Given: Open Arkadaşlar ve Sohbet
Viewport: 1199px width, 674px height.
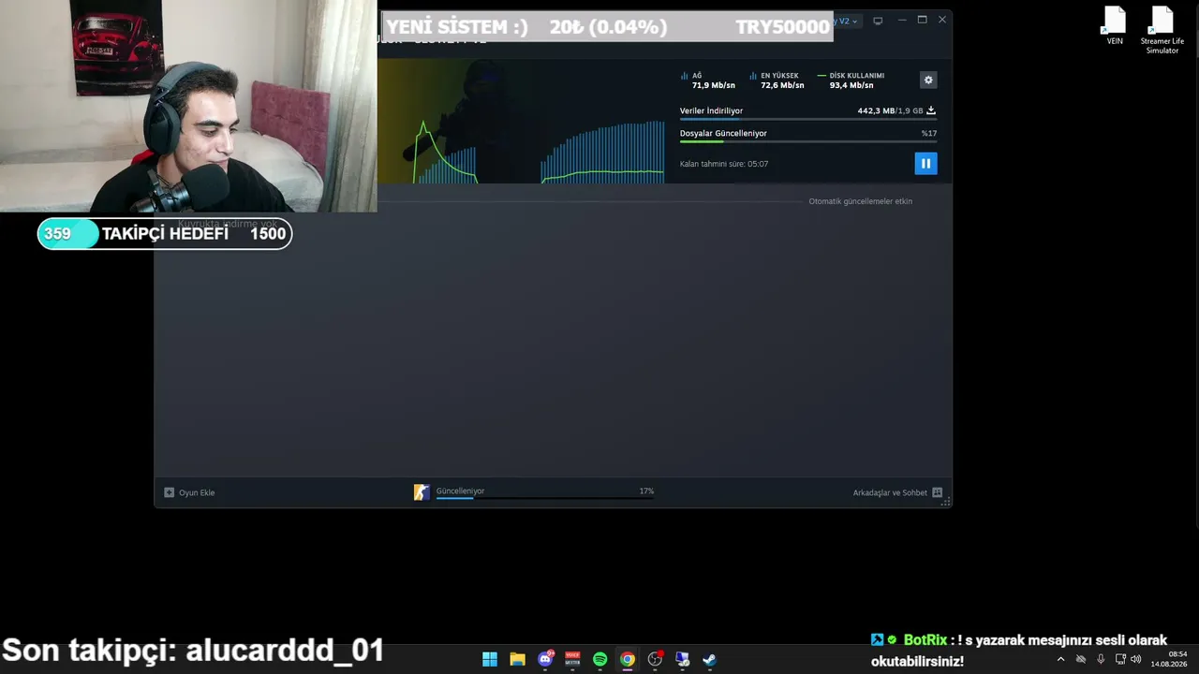Looking at the screenshot, I should pos(897,492).
